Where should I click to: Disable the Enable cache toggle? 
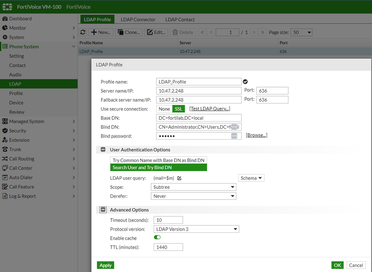[157, 238]
